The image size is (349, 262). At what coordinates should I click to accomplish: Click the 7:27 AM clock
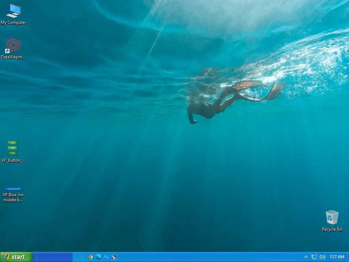coord(337,257)
